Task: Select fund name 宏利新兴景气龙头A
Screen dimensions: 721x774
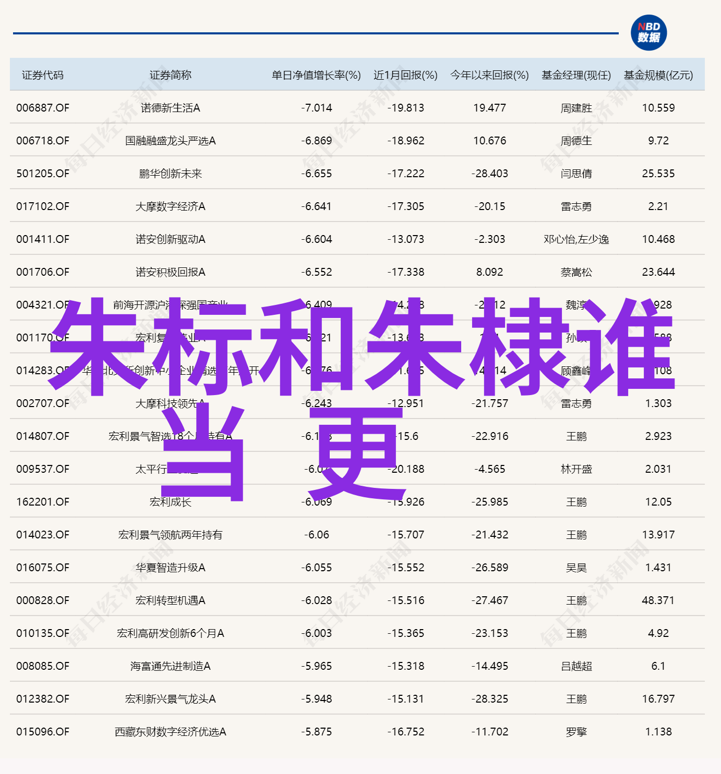Action: pos(171,699)
